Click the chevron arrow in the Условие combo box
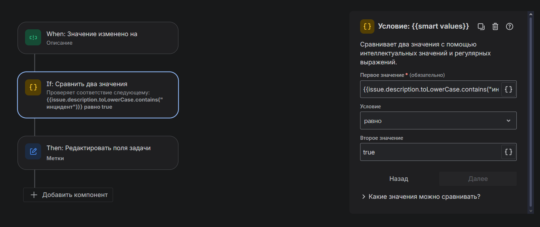Image resolution: width=540 pixels, height=227 pixels. coord(509,121)
